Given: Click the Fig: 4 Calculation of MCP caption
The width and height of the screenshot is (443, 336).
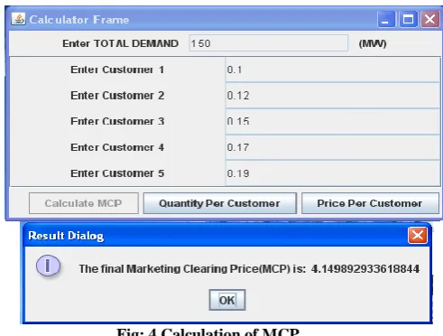Looking at the screenshot, I should click(208, 331).
